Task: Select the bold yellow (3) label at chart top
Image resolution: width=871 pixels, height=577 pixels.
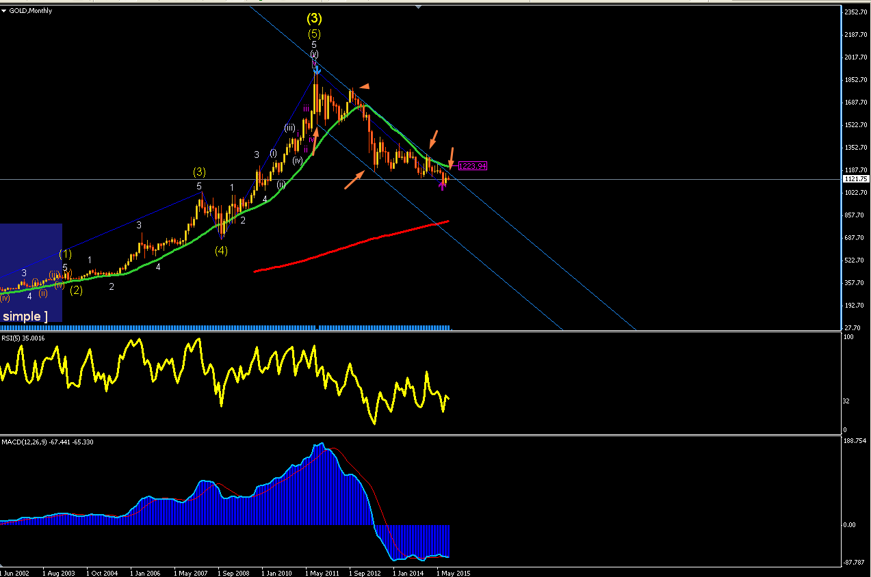Action: [314, 18]
